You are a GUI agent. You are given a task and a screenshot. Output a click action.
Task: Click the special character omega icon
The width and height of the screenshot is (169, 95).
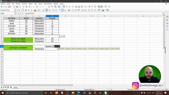pos(86,7)
